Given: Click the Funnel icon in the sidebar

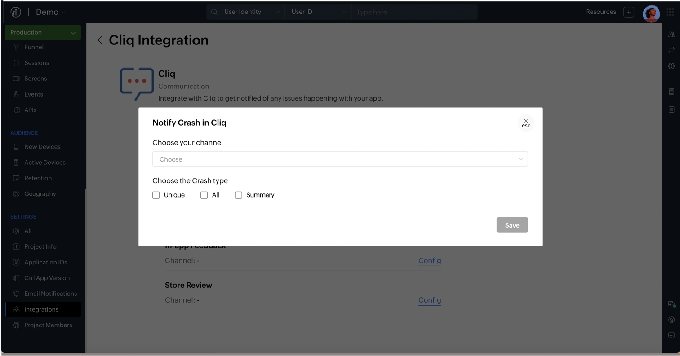Looking at the screenshot, I should (16, 47).
